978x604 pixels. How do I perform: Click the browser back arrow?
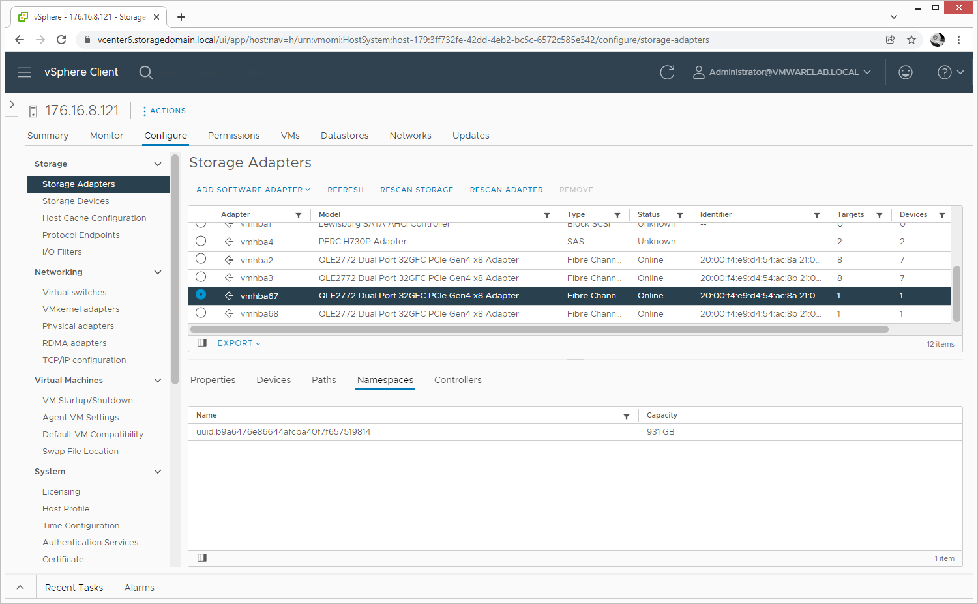point(20,40)
